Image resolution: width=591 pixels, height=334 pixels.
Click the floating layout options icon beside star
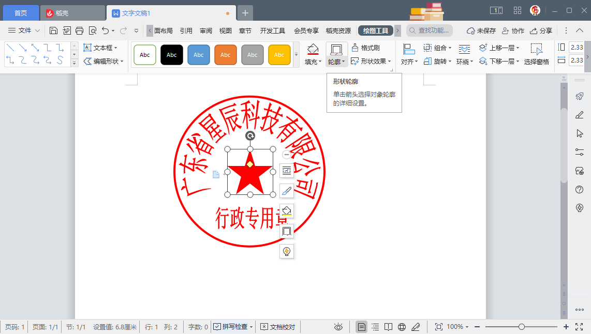pos(286,171)
